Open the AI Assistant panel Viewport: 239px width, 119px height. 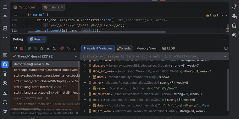click(234, 16)
